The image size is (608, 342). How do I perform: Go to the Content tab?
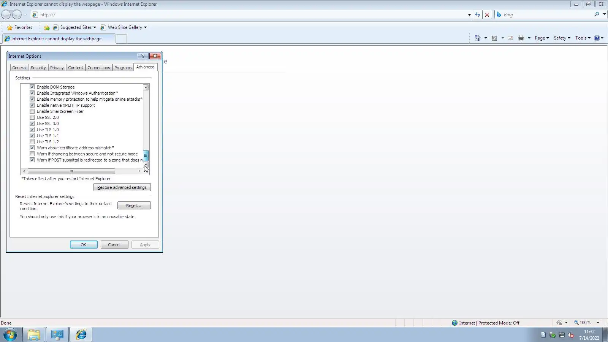click(x=76, y=68)
